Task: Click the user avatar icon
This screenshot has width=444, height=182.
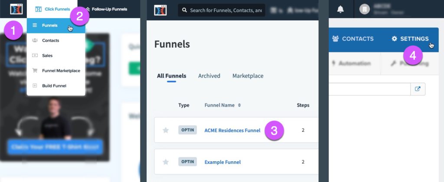Action: 365,9
